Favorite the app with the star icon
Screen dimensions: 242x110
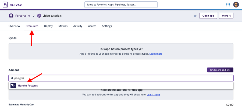coord(195,16)
